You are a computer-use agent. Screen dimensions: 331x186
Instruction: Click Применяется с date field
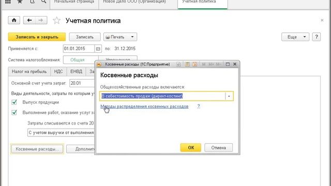click(x=79, y=49)
